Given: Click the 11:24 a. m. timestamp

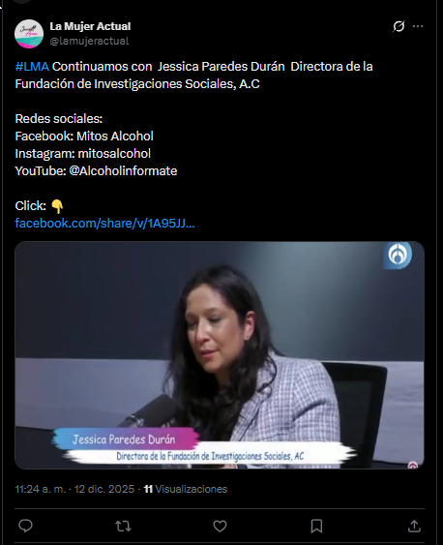Looking at the screenshot, I should [41, 489].
